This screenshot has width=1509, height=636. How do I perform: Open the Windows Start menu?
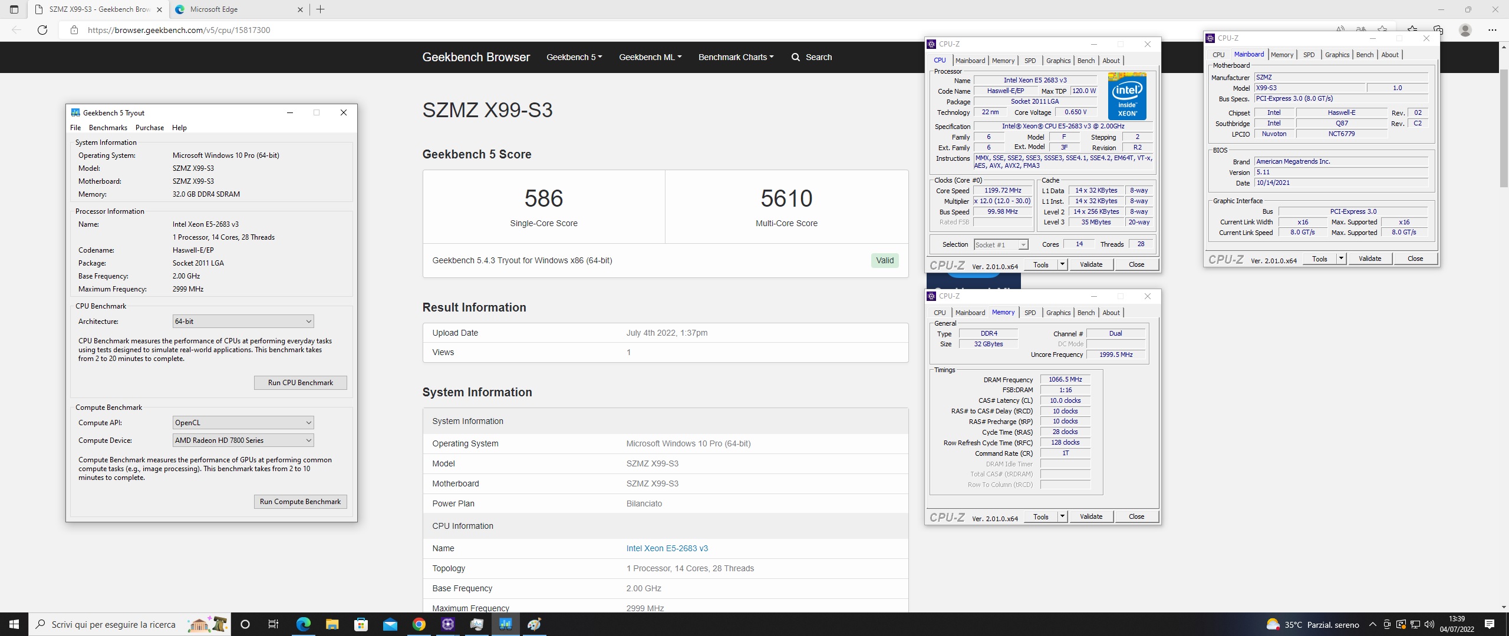[x=14, y=624]
